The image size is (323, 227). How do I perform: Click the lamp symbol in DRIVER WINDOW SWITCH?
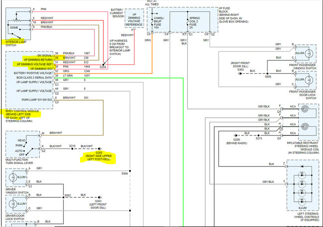(13, 177)
